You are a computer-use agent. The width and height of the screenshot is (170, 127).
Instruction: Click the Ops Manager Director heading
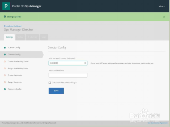point(18,30)
